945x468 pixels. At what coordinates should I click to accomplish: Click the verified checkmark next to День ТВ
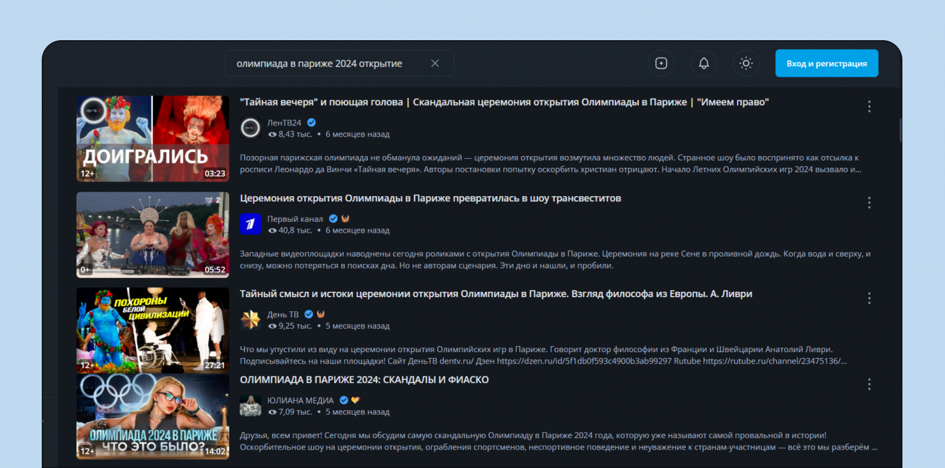308,314
